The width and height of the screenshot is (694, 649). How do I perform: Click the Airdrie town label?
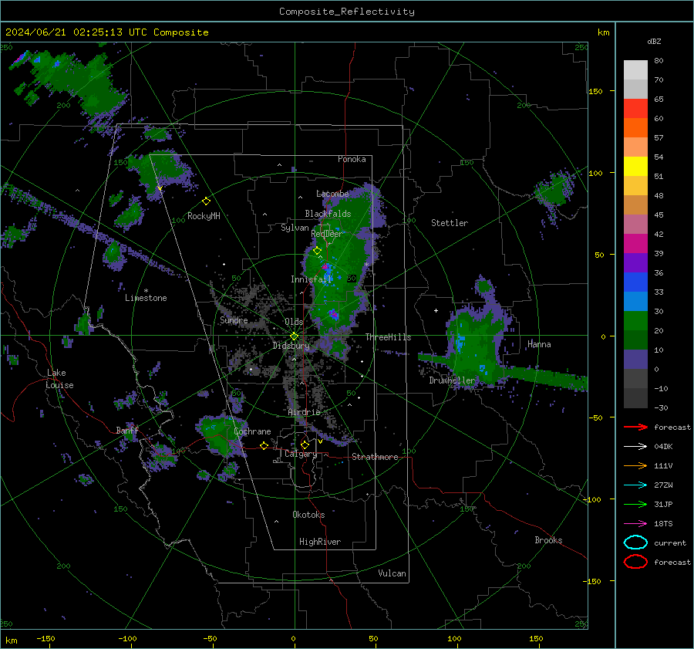coord(304,412)
